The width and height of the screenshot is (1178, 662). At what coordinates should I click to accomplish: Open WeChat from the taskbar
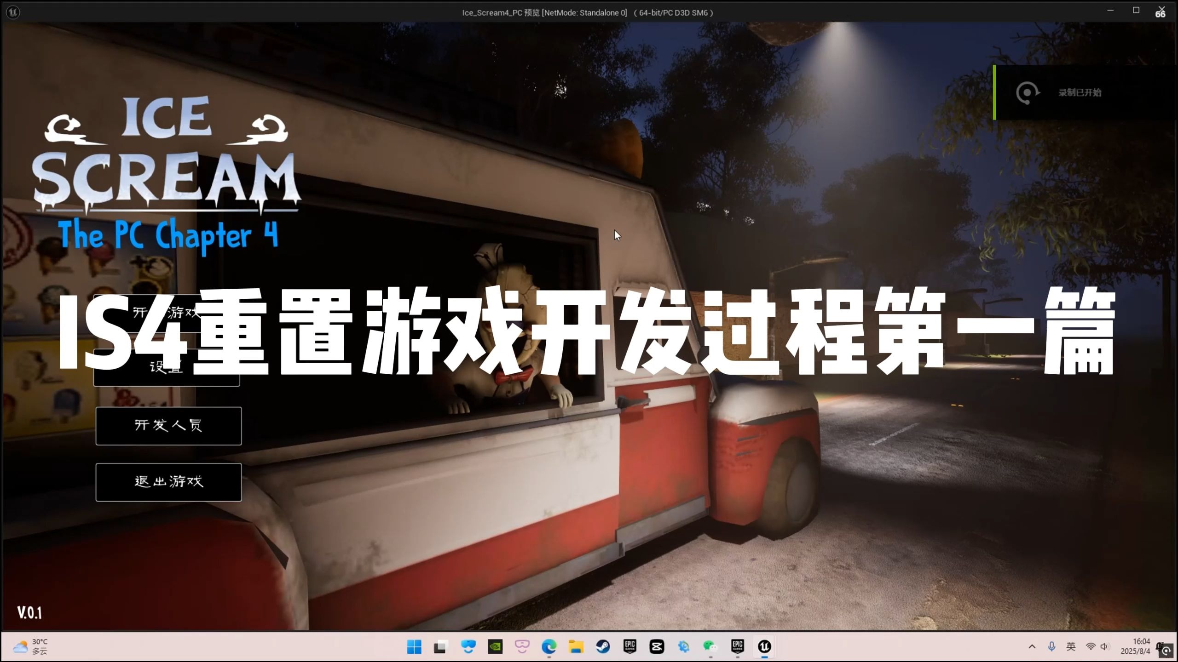710,647
